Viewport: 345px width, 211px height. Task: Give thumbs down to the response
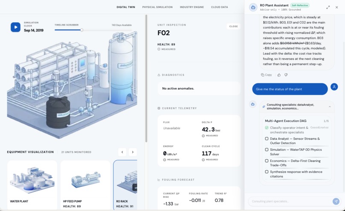[286, 75]
